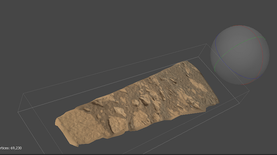This screenshot has width=277, height=155.
Task: Click the bounding box's upper long edge
Action: pos(115,69)
